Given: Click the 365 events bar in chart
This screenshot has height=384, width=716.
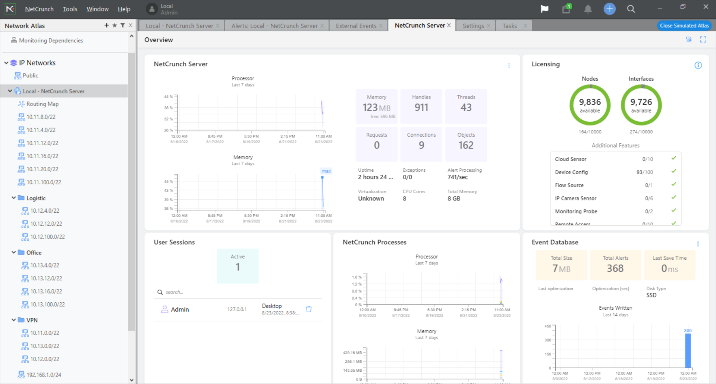Looking at the screenshot, I should [688, 351].
